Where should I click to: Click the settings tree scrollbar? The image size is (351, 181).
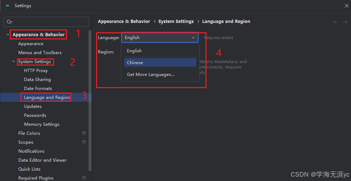click(90, 101)
